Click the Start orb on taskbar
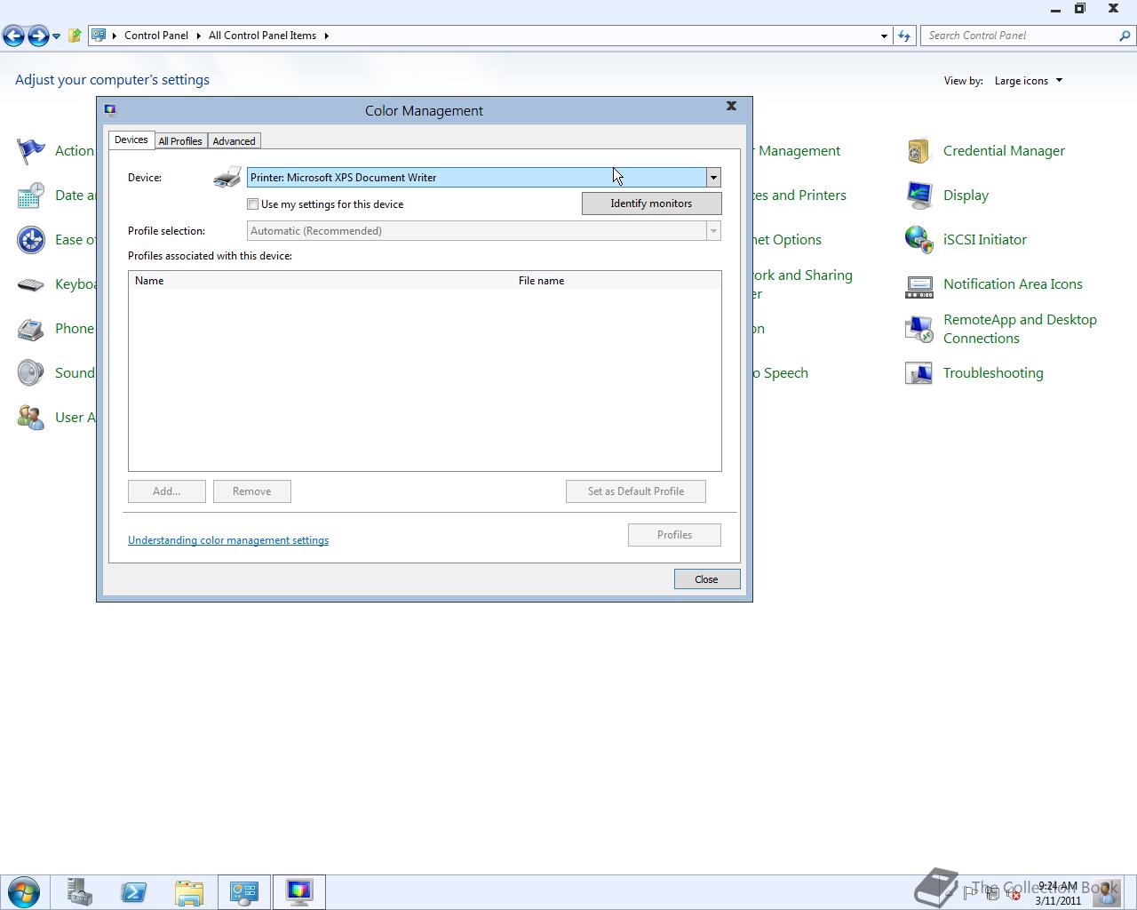Image resolution: width=1137 pixels, height=910 pixels. point(24,892)
